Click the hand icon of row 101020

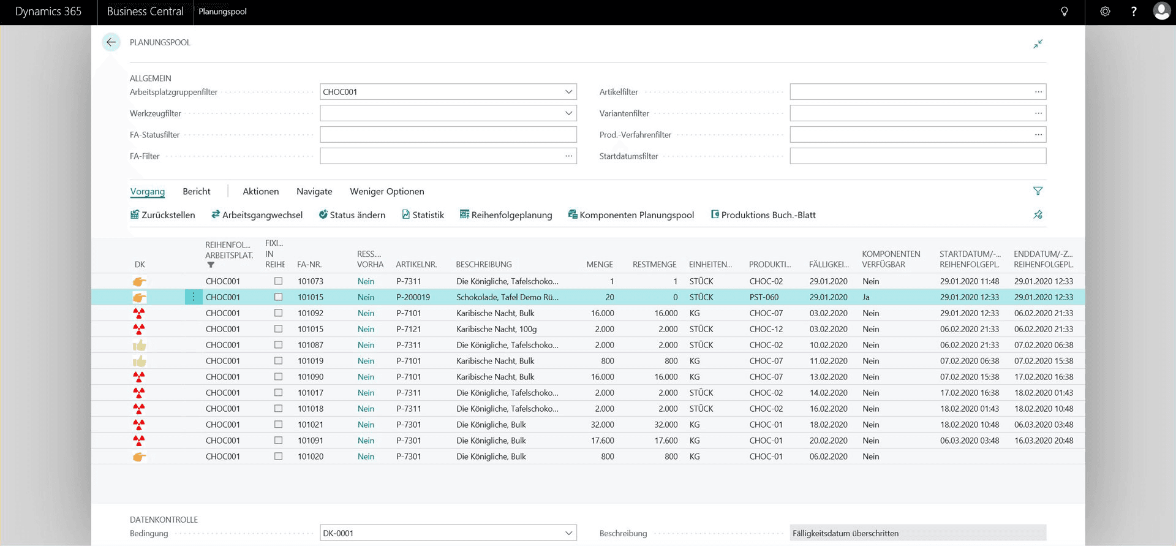[140, 457]
